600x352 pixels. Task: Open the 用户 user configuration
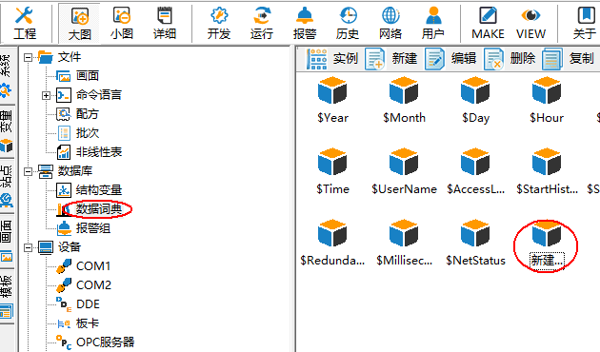[x=433, y=23]
